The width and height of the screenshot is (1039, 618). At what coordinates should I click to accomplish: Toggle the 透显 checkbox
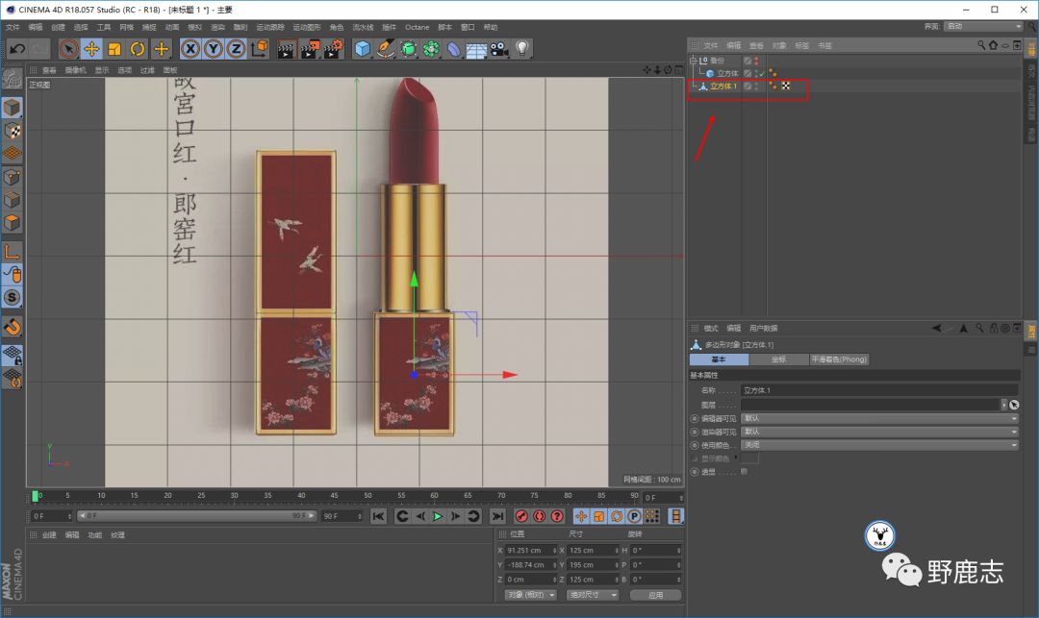coord(744,472)
